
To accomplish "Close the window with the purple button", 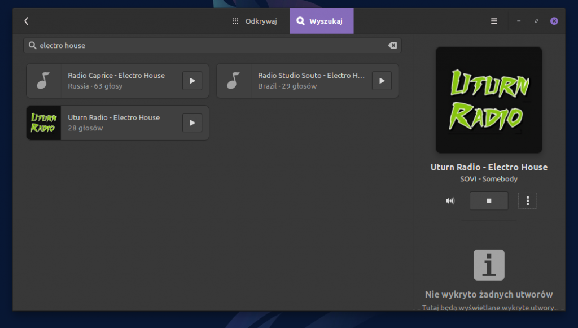I will [554, 21].
